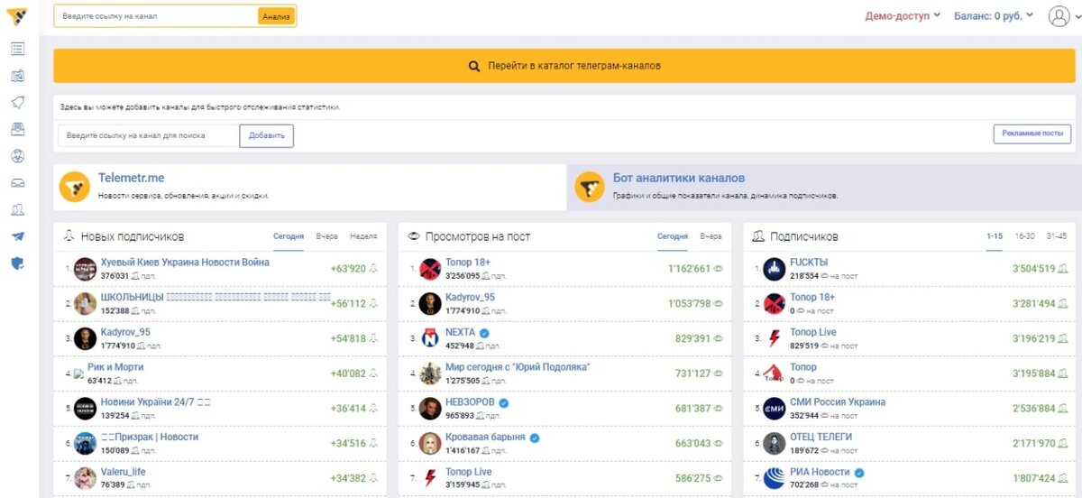Click the blue shield icon in sidebar

coord(18,263)
